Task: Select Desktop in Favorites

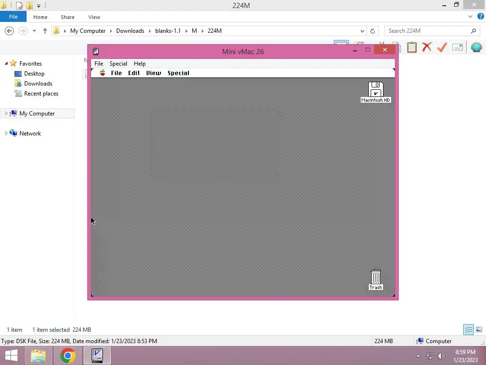Action: (x=34, y=74)
